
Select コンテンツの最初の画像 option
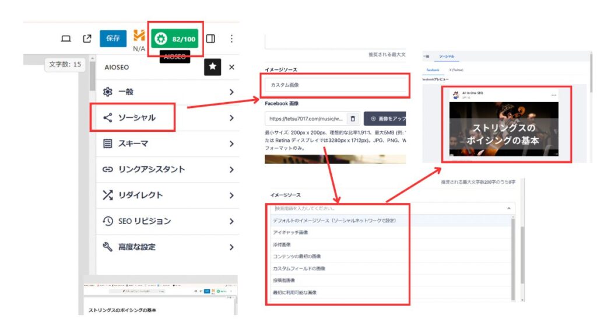[x=391, y=257]
